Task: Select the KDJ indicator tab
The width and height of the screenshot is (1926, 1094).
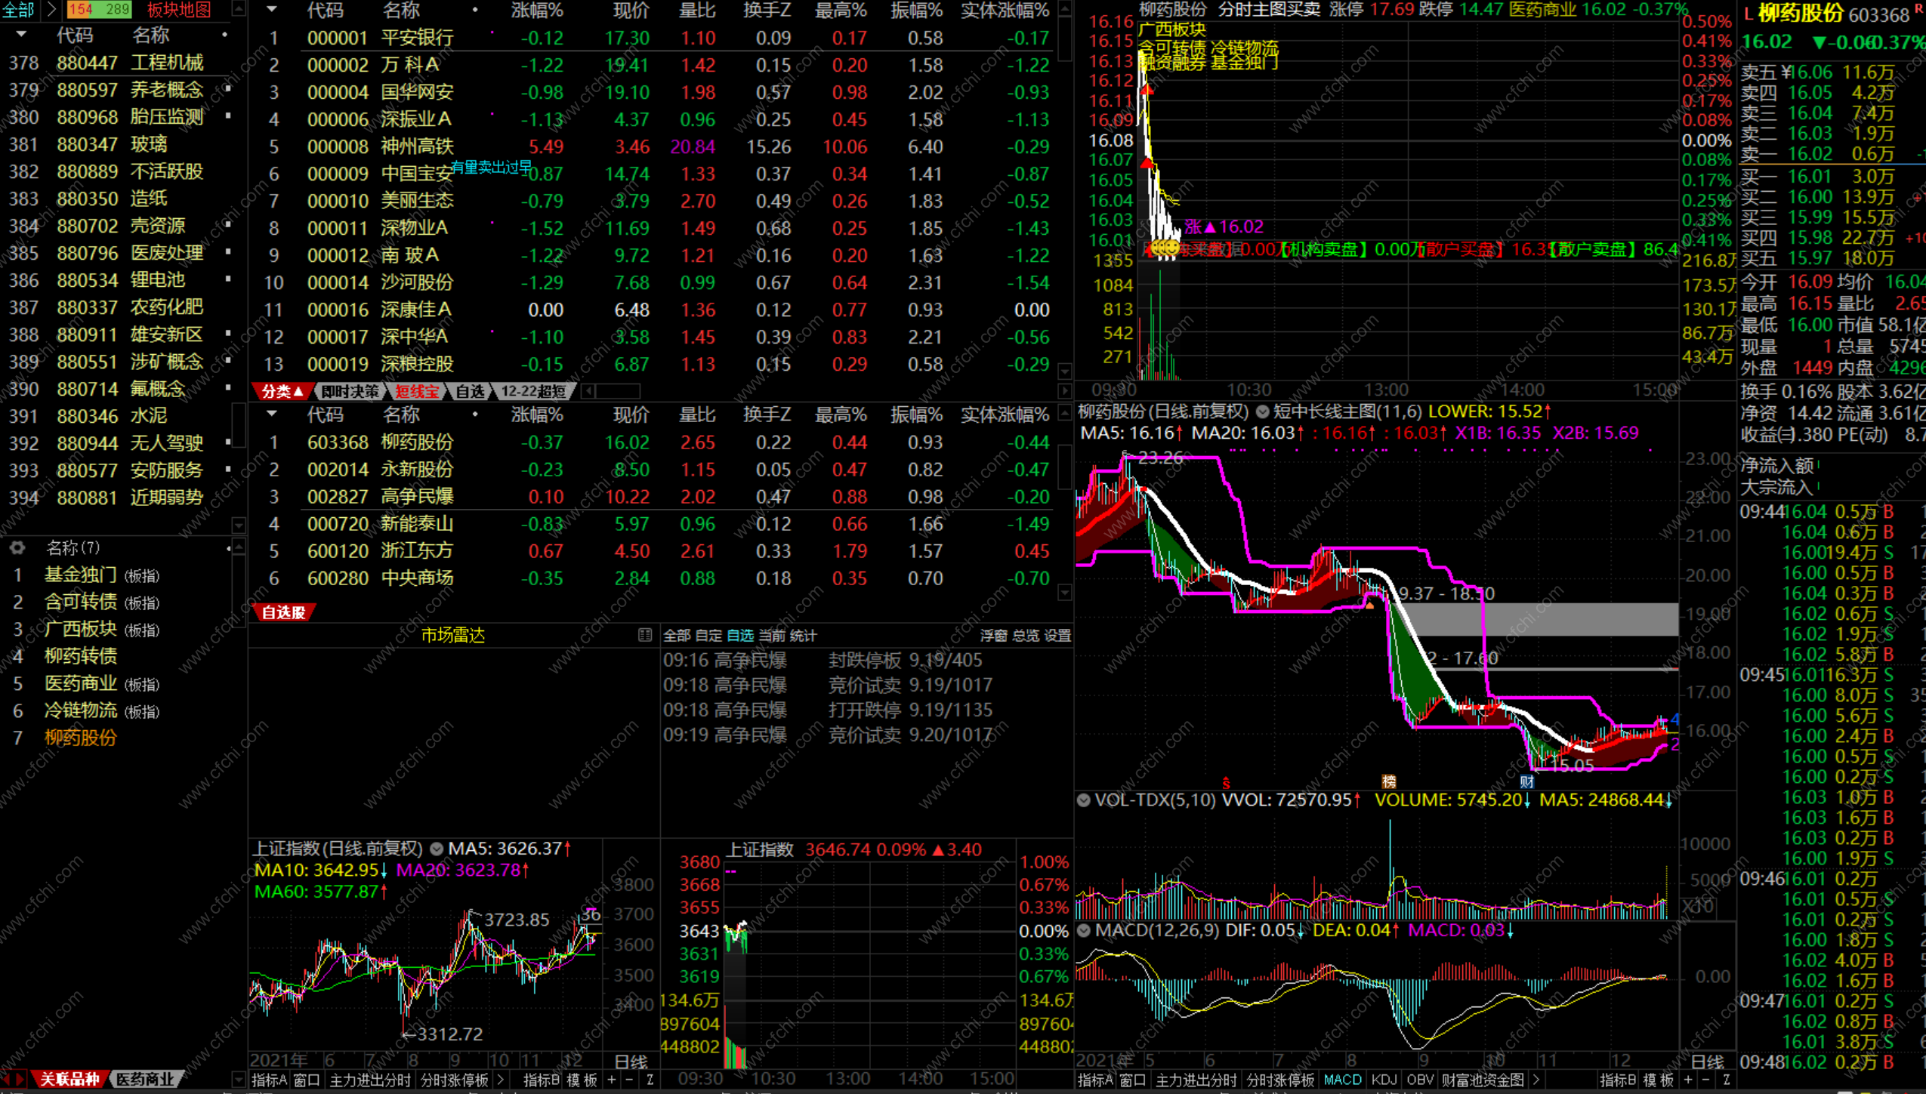Action: point(1384,1080)
